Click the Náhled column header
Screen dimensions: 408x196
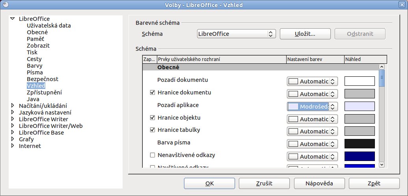coord(365,59)
